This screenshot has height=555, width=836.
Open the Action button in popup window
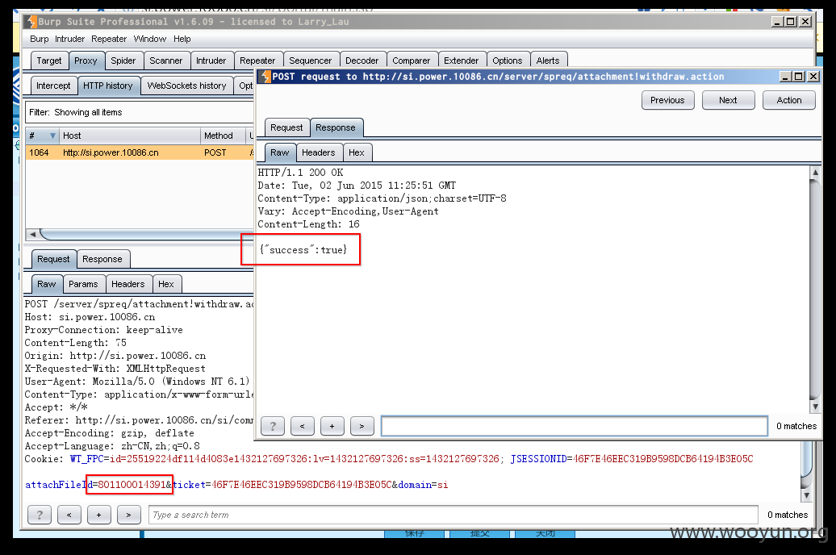(x=789, y=100)
